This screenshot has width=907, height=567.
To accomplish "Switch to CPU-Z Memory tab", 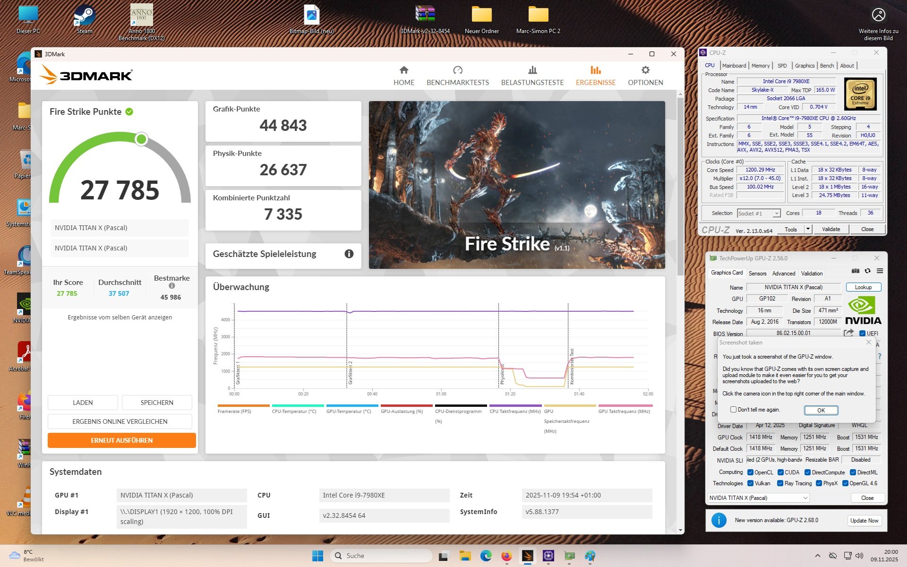I will point(760,66).
